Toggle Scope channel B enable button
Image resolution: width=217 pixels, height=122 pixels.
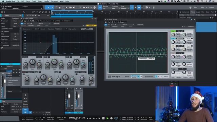[x=173, y=38]
